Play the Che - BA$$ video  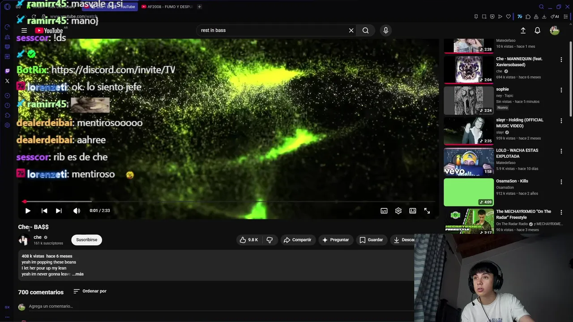(x=28, y=211)
